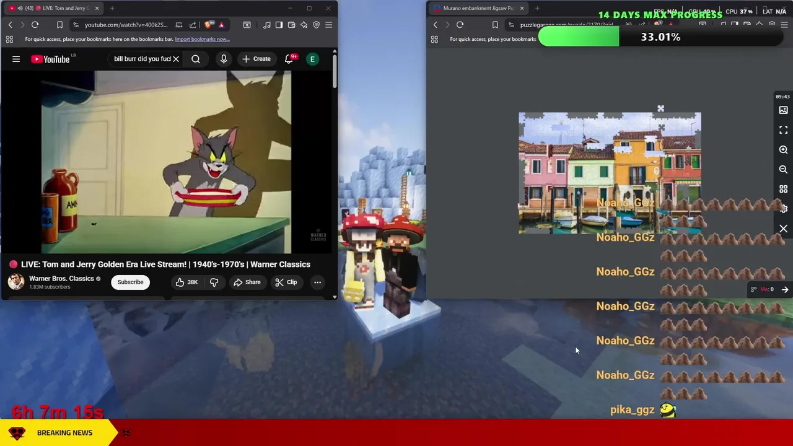793x446 pixels.
Task: Dislike the Tom and Jerry video
Action: (214, 282)
